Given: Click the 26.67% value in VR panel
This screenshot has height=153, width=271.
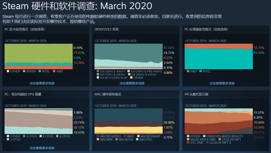Looking at the screenshot, I should (259, 132).
